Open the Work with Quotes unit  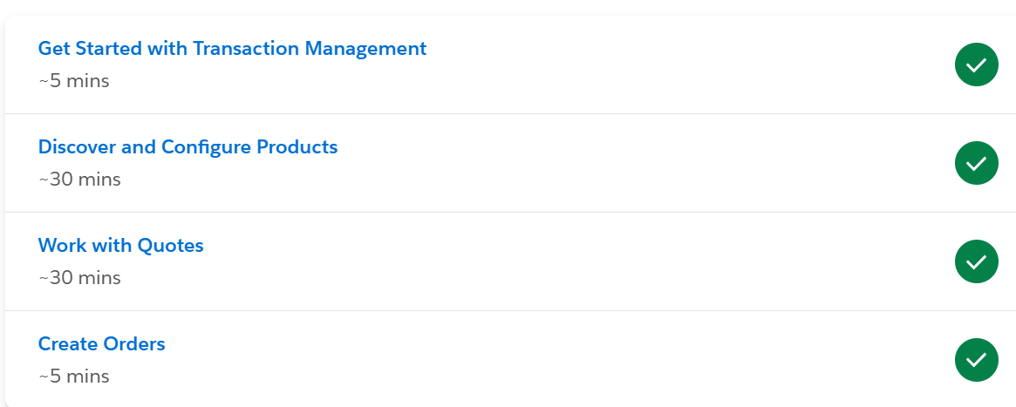point(120,245)
